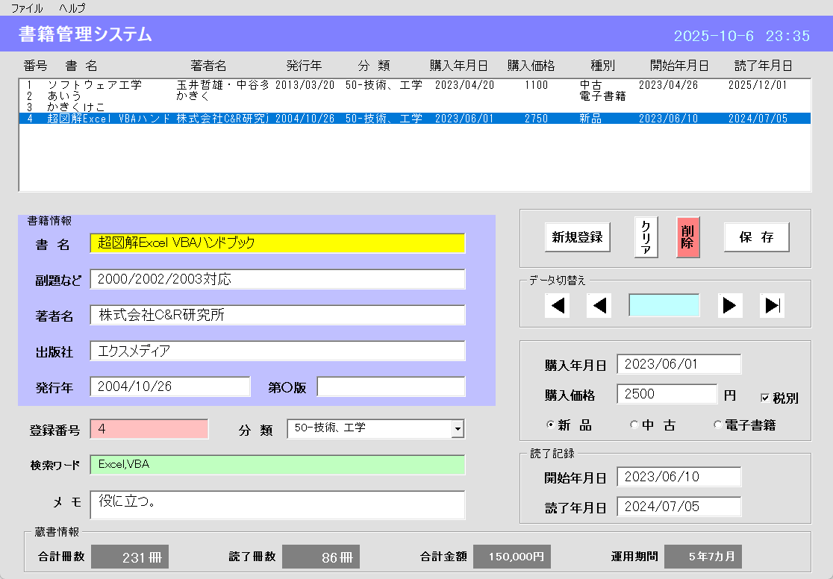Click the green 検索ワード field
Screen dimensions: 833x579
(277, 465)
